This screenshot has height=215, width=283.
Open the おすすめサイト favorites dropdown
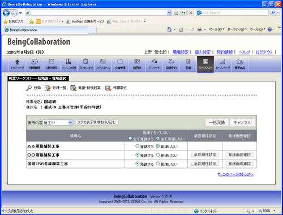point(50,21)
